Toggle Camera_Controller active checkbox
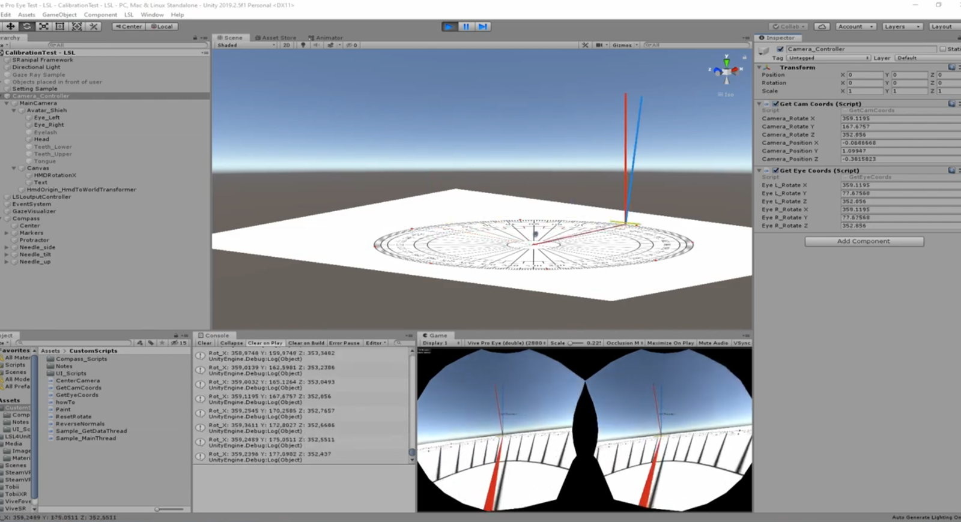 780,49
